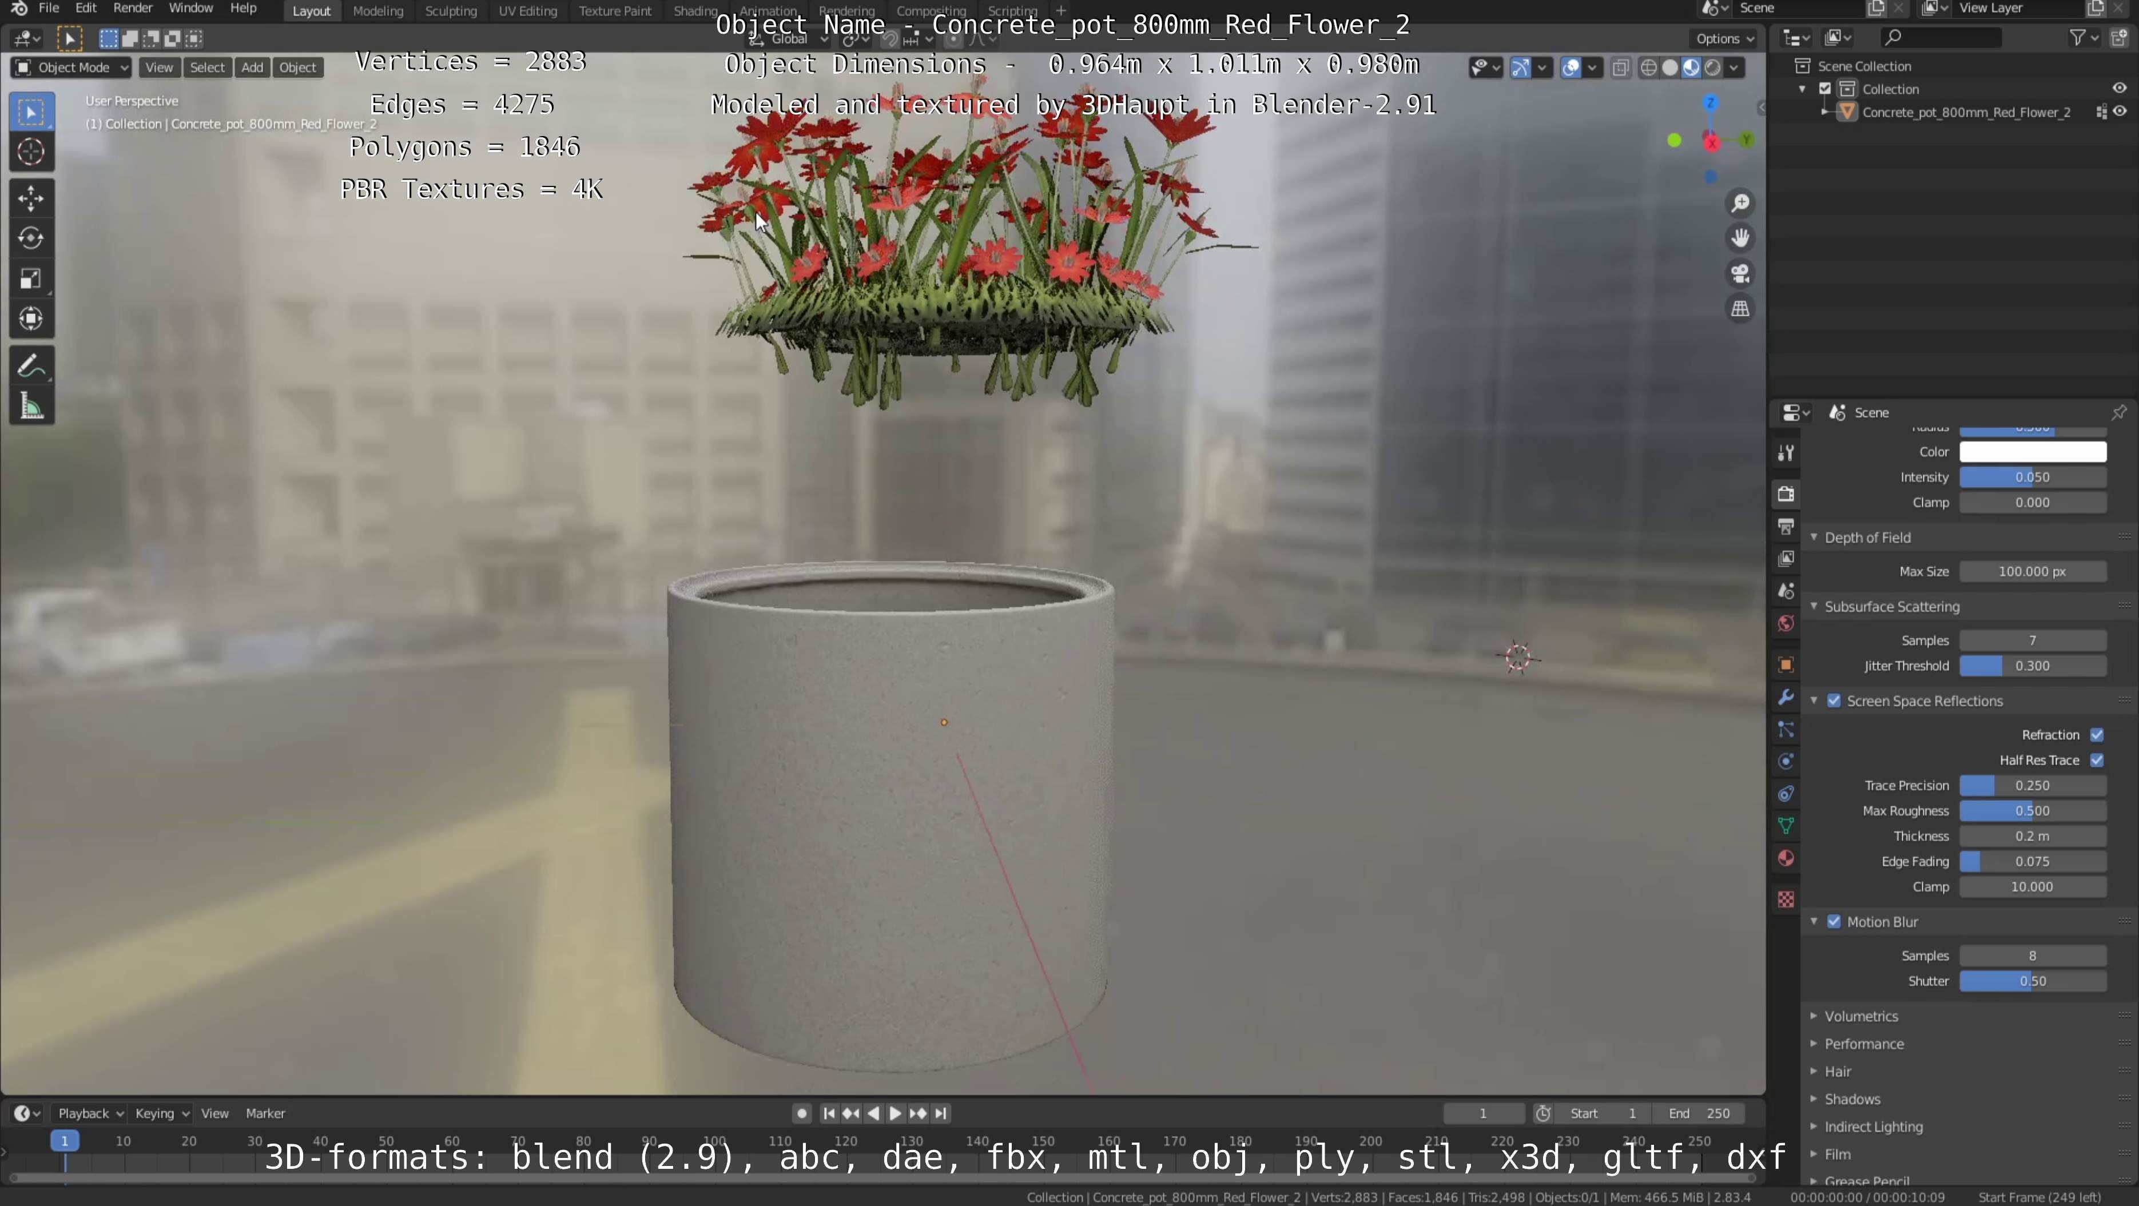Screen dimensions: 2139x1206
Task: Jump to the end frame button
Action: [941, 1114]
